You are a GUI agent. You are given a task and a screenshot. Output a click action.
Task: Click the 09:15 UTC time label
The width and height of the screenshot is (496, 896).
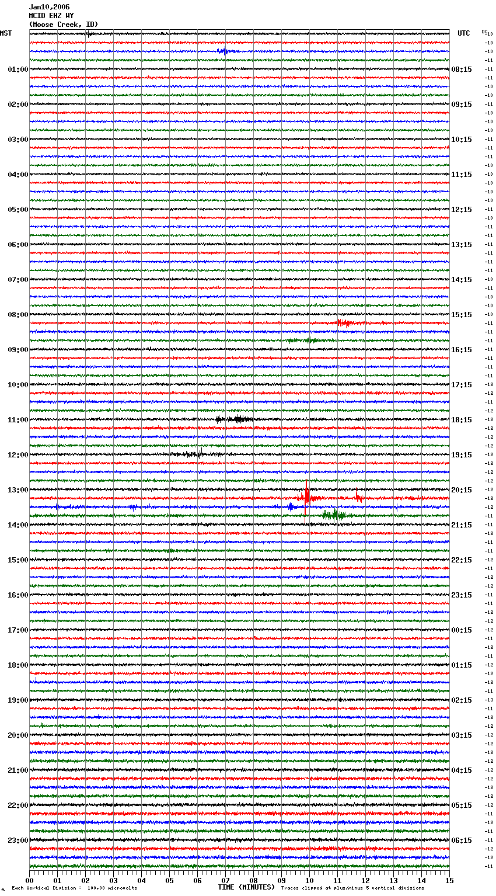click(462, 105)
